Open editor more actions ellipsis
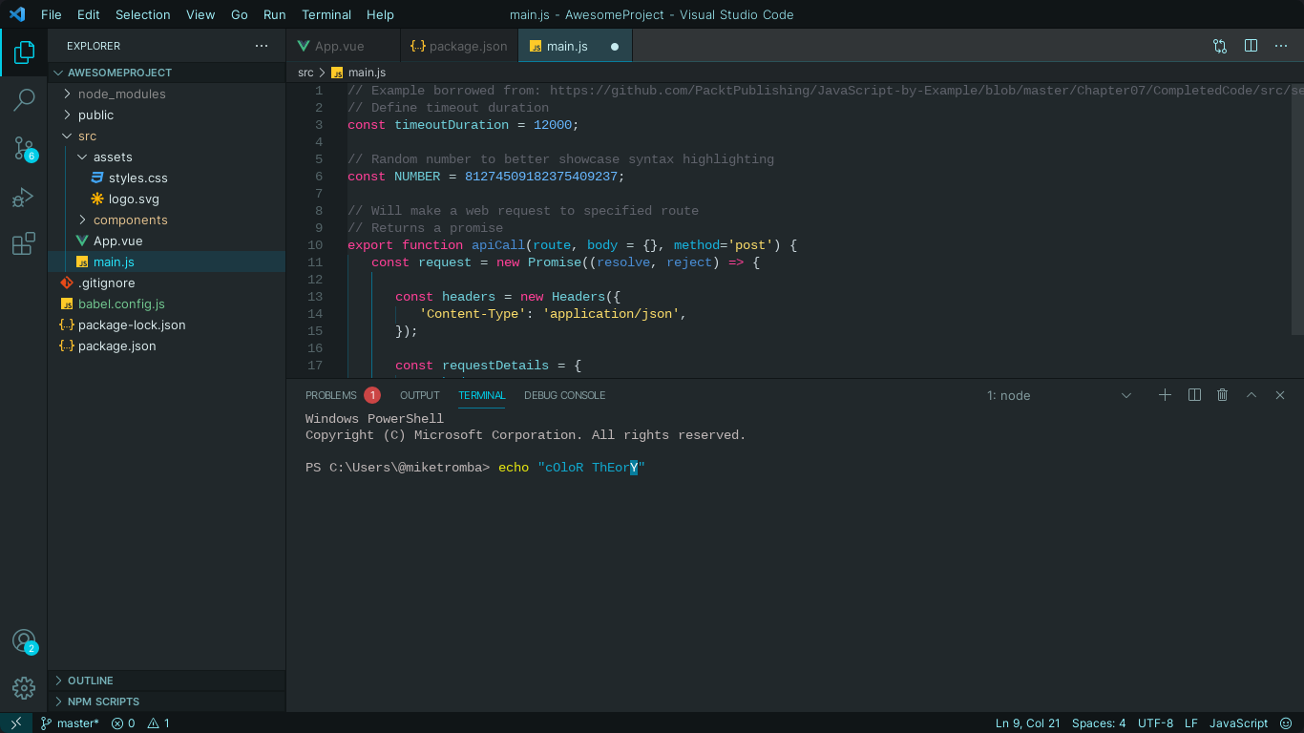This screenshot has width=1304, height=733. point(1281,46)
